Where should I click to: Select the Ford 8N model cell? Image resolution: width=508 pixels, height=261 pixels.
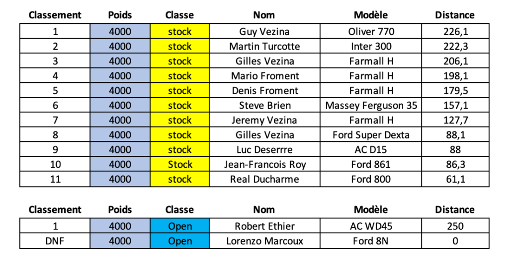click(x=371, y=241)
